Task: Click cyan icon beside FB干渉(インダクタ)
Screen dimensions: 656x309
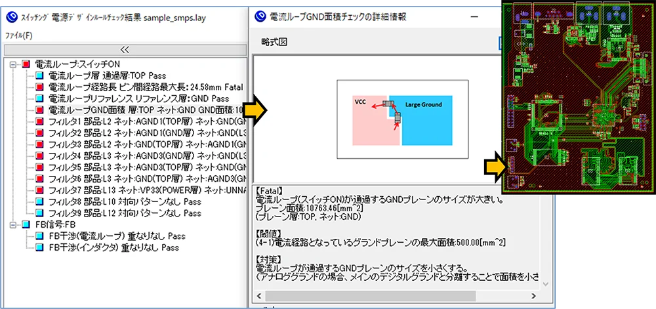Action: 39,247
